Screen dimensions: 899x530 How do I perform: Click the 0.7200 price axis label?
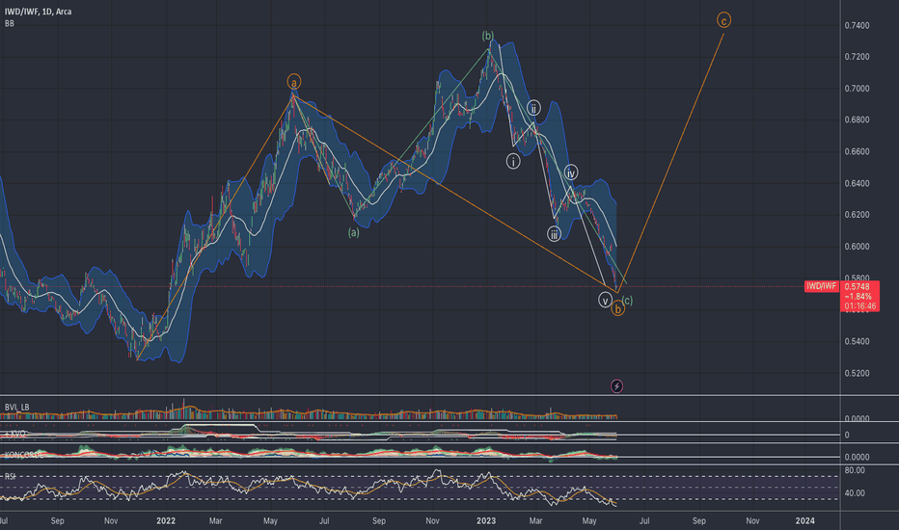[x=857, y=57]
